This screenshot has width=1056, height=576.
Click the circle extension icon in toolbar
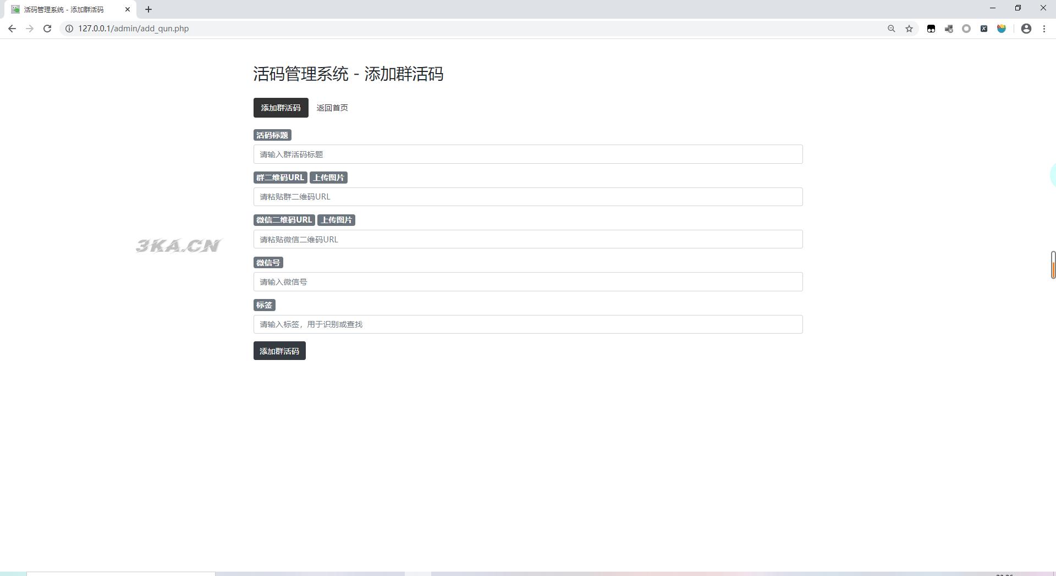(966, 29)
